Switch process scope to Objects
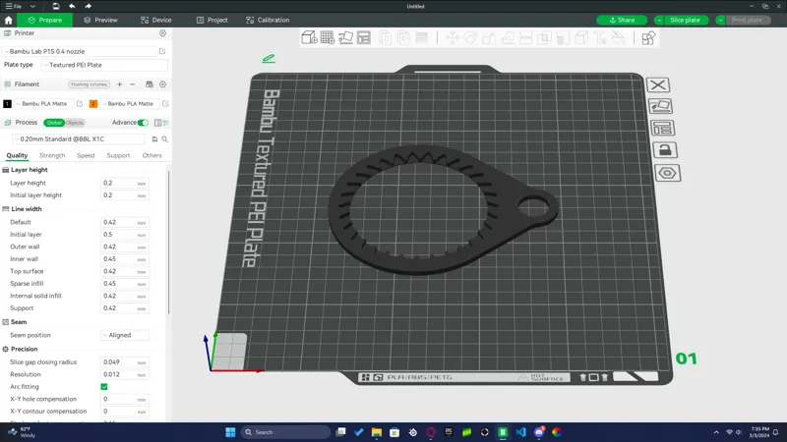 (75, 123)
